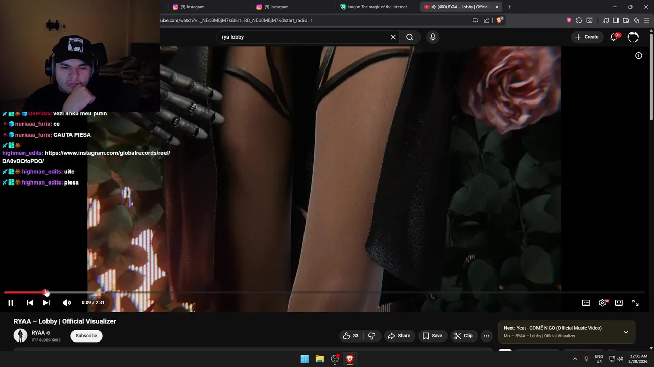Open the taskbar app with red badge

click(x=335, y=359)
